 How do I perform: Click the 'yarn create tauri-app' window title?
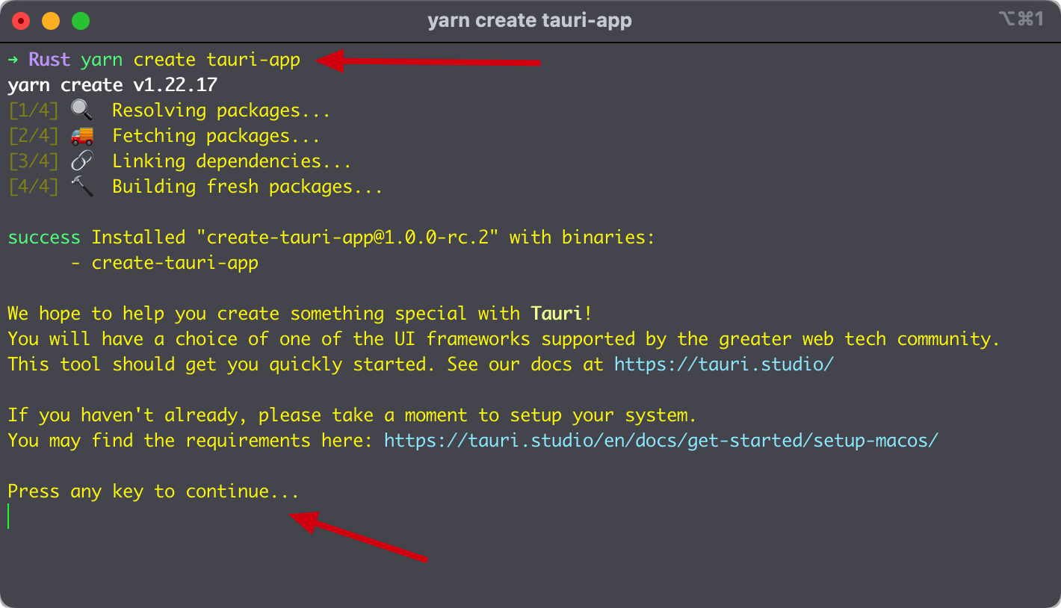coord(530,21)
